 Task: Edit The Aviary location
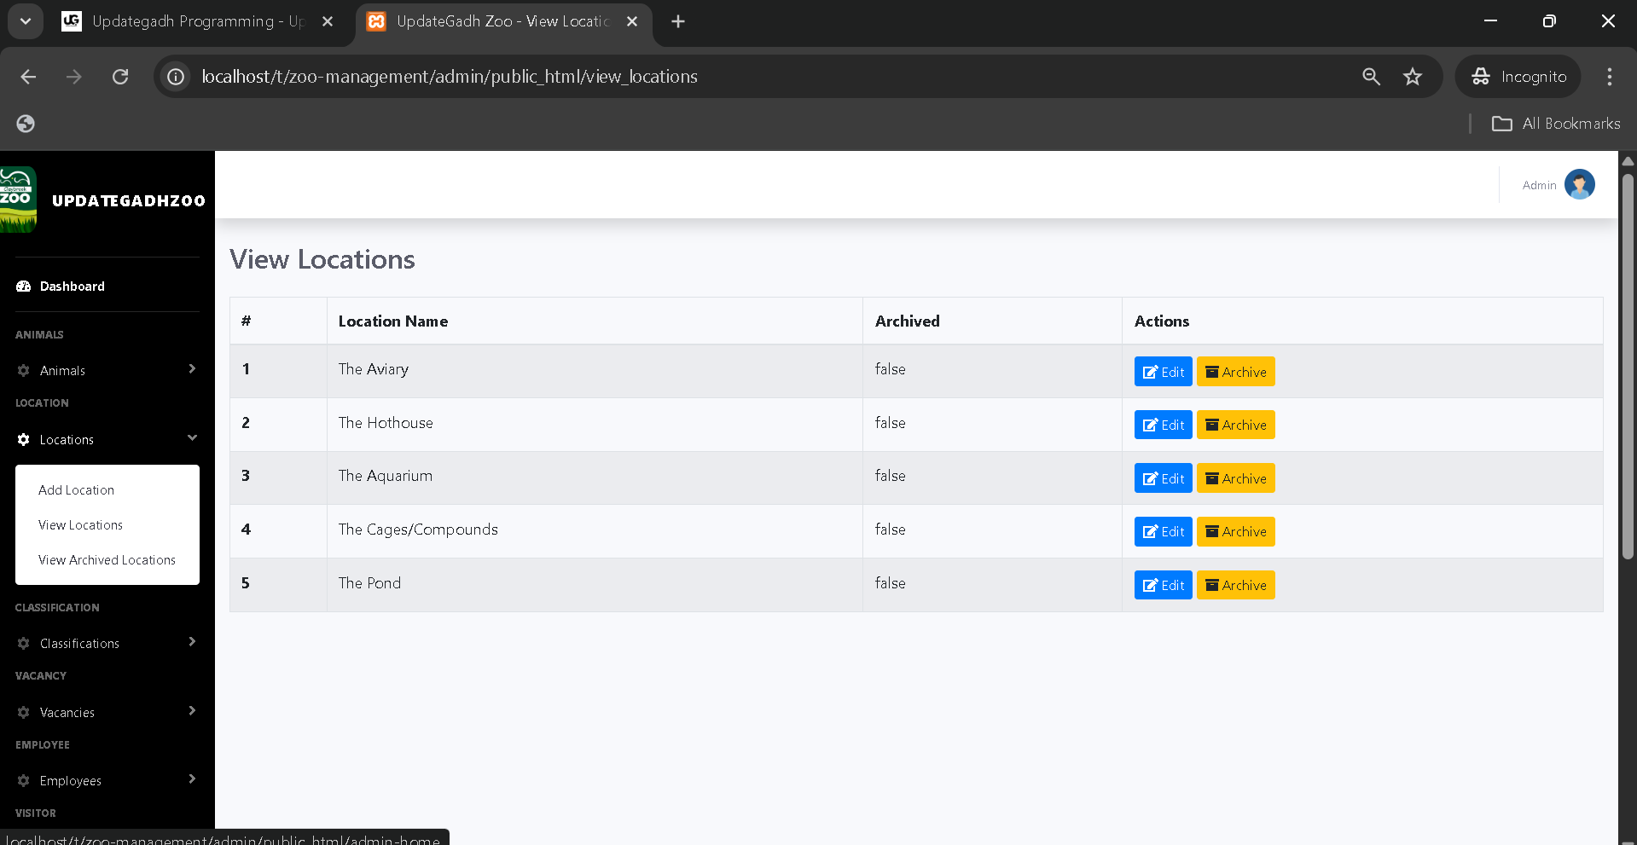(1163, 372)
